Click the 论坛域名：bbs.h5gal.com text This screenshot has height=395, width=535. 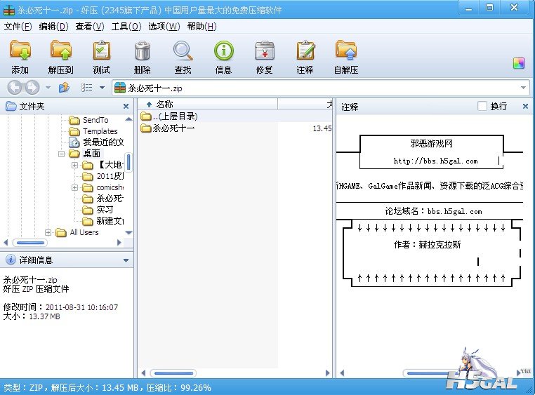(433, 211)
